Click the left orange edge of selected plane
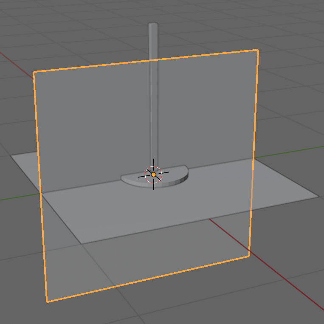 (40, 187)
